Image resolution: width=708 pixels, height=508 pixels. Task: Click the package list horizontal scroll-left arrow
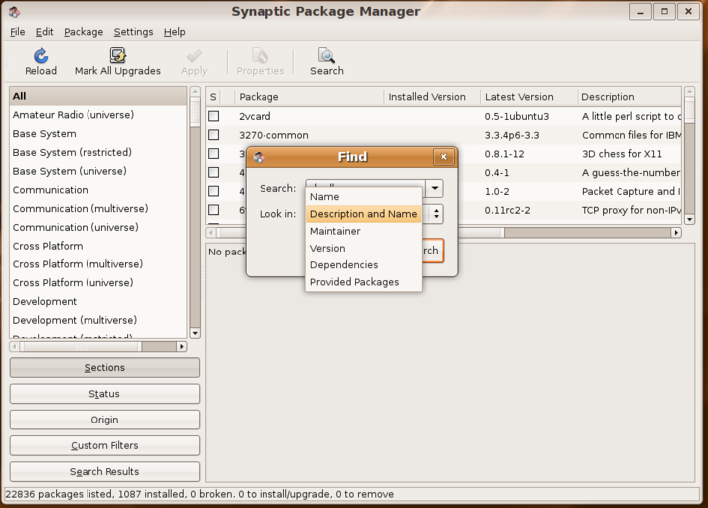211,232
